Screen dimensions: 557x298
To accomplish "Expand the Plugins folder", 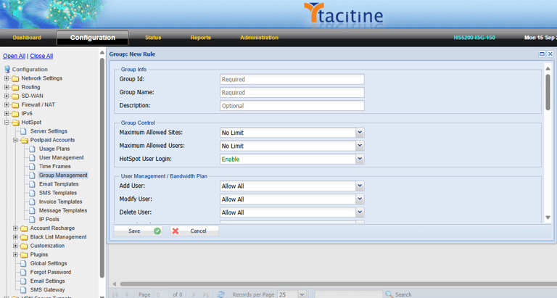I will coord(15,254).
